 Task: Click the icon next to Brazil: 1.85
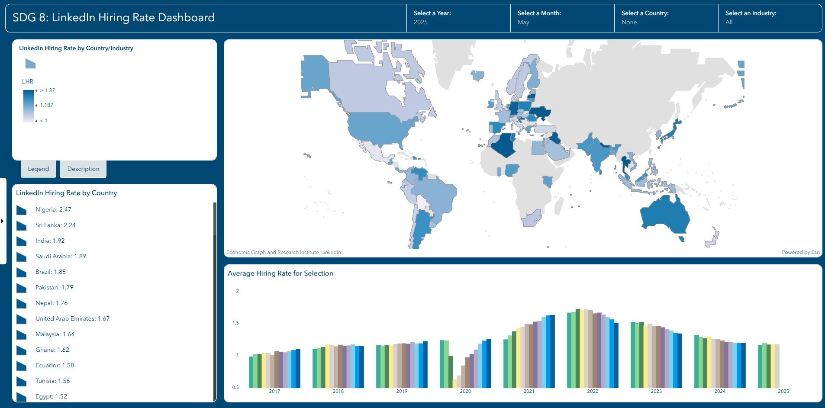pyautogui.click(x=22, y=273)
